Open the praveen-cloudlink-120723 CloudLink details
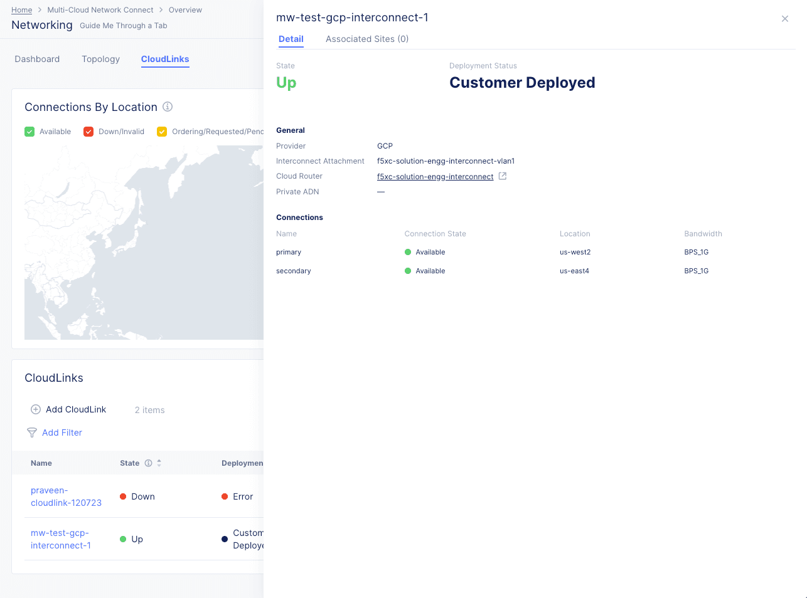 click(x=66, y=496)
